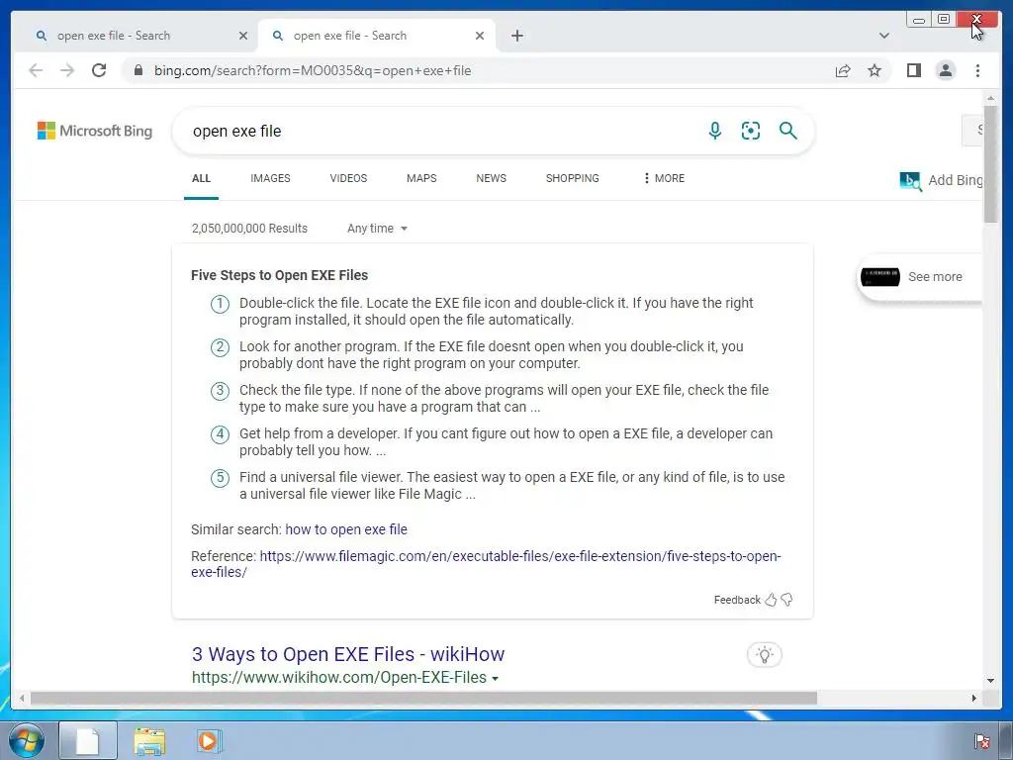Image resolution: width=1013 pixels, height=760 pixels.
Task: Open Chrome side panel
Action: pos(913,70)
